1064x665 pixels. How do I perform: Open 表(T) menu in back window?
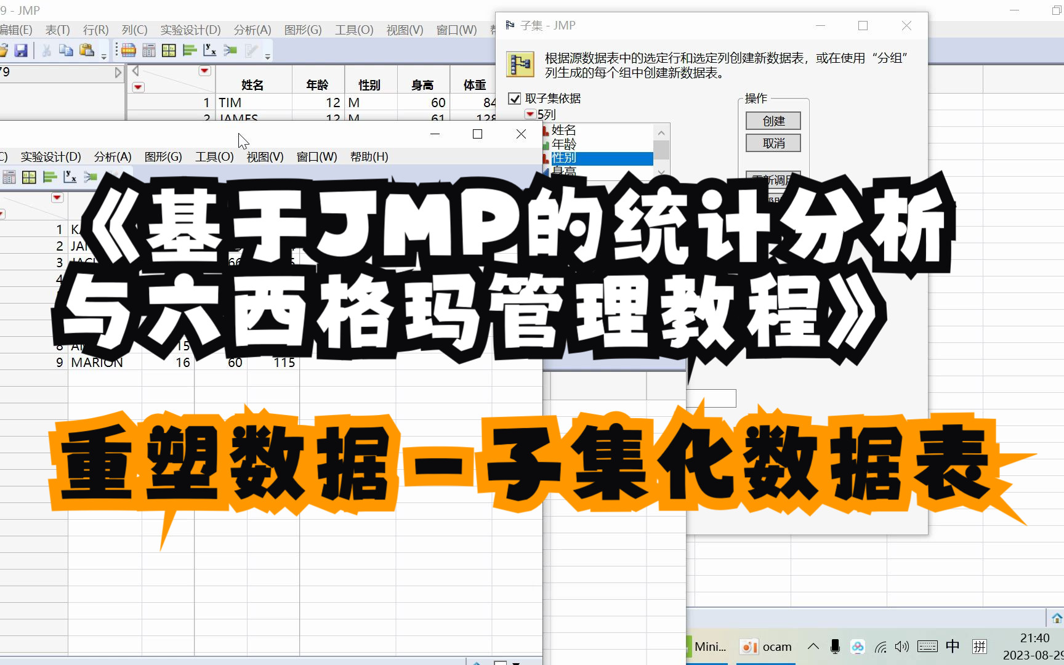tap(58, 30)
